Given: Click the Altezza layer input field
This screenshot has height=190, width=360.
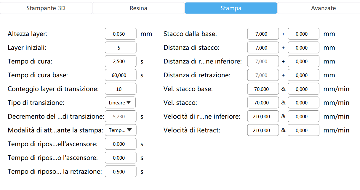Looking at the screenshot, I should pos(121,34).
